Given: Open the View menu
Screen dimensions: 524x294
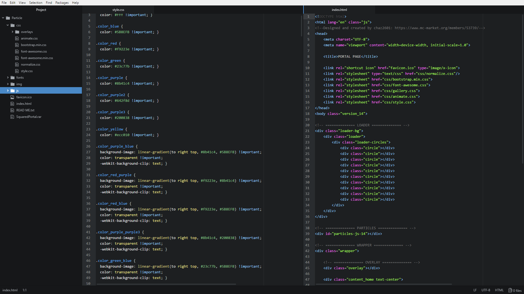Looking at the screenshot, I should pyautogui.click(x=22, y=3).
